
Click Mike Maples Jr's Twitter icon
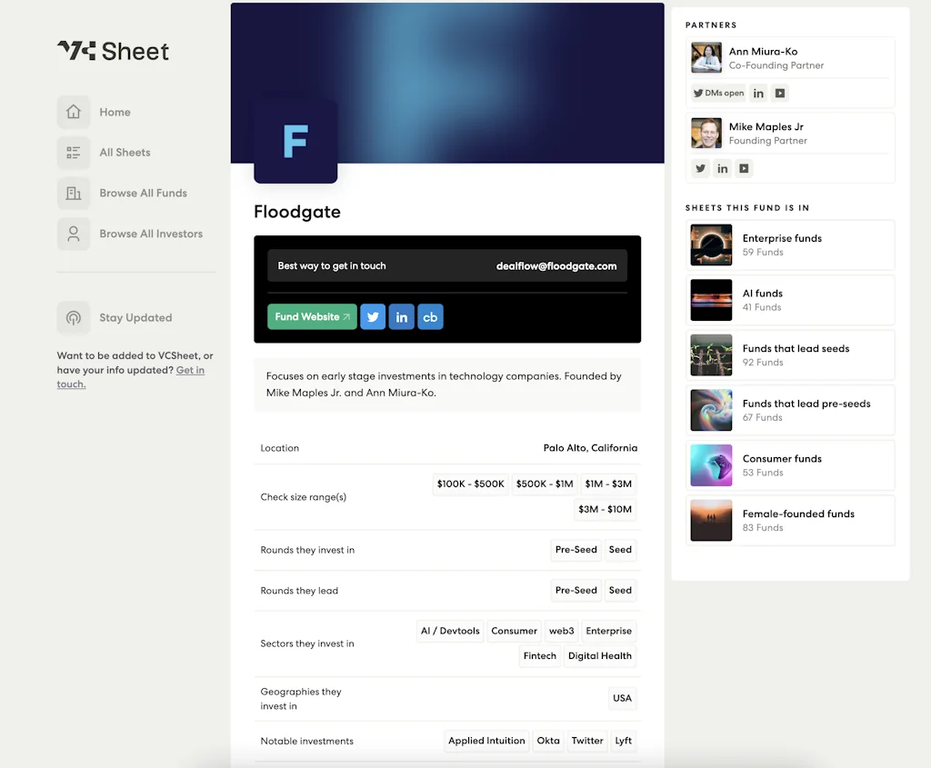(x=700, y=168)
